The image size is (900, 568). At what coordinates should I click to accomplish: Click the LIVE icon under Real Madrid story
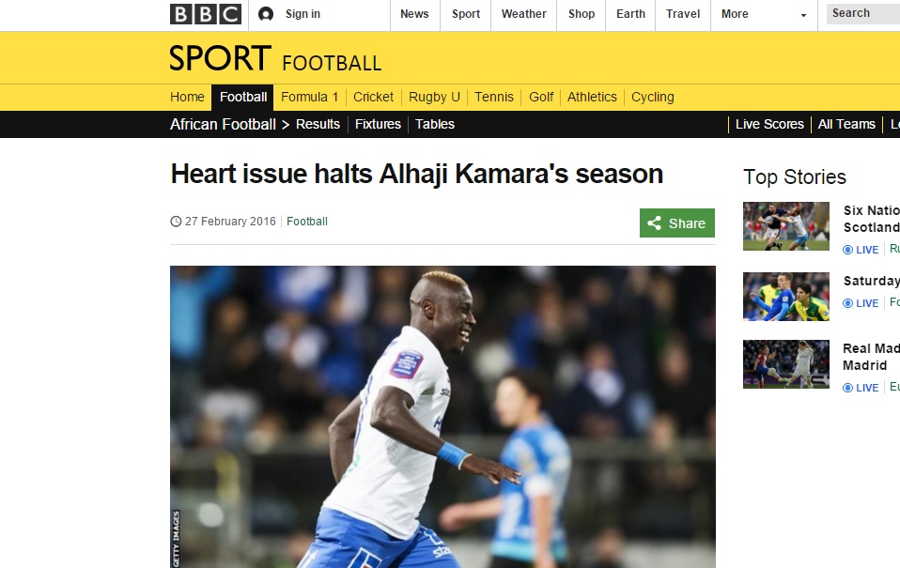(x=847, y=388)
